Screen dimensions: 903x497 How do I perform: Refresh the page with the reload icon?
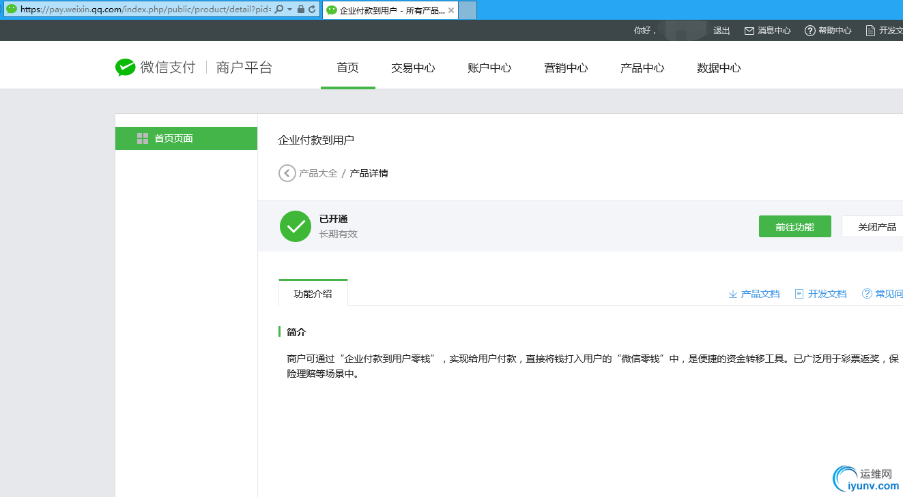tap(312, 10)
